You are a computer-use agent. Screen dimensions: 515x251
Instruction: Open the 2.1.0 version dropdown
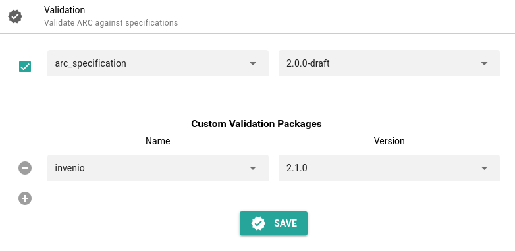coord(389,168)
